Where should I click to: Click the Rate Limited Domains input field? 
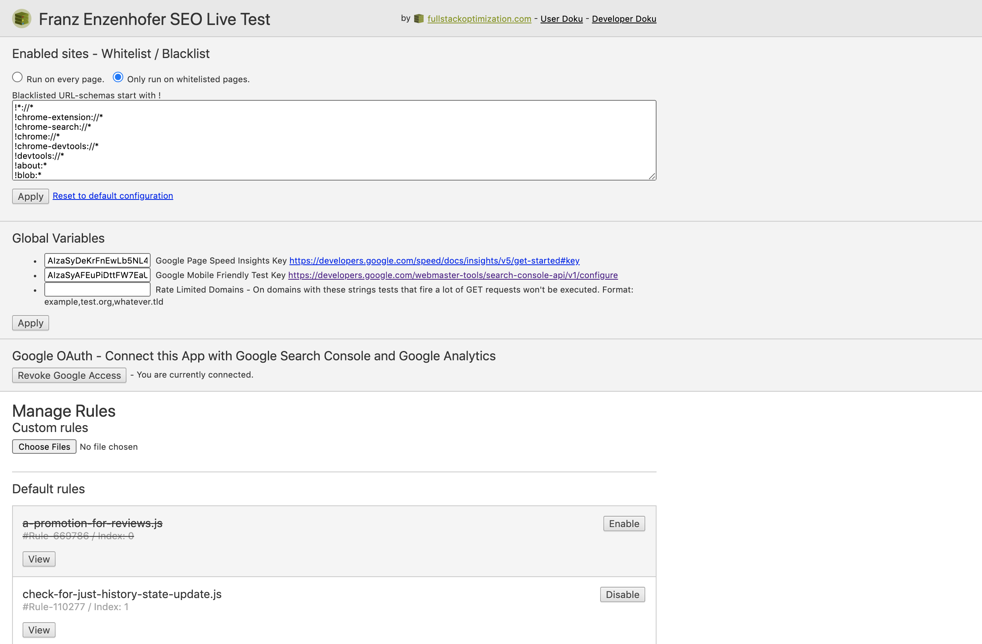pyautogui.click(x=97, y=289)
